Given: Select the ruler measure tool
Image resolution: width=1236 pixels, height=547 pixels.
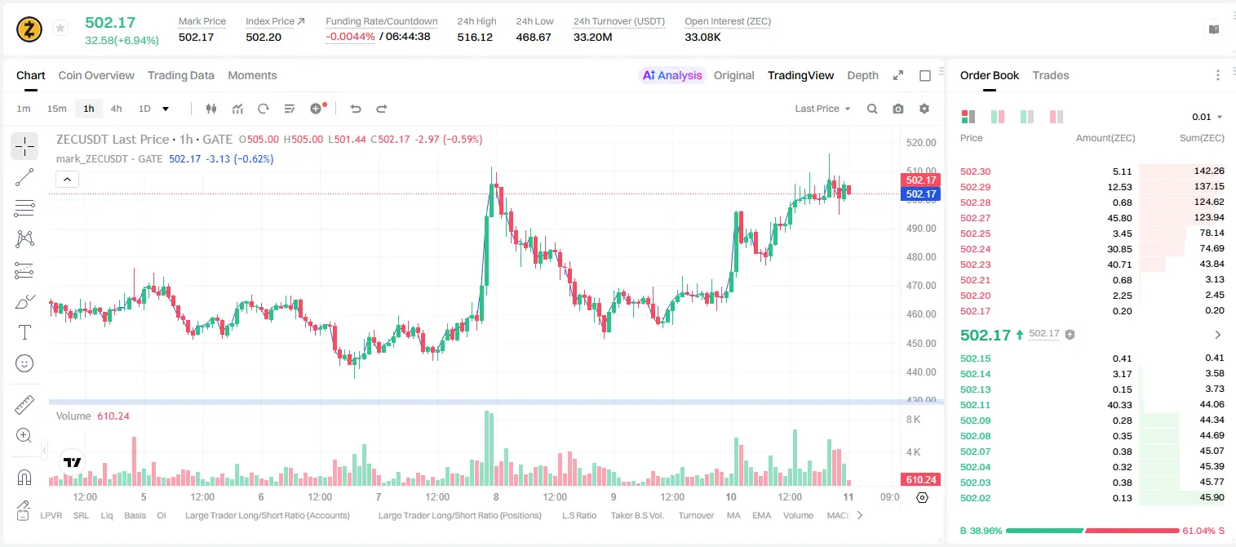Looking at the screenshot, I should [x=24, y=405].
